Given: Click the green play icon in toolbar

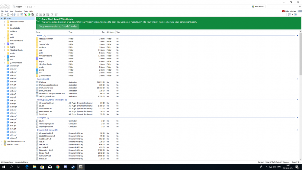Looking at the screenshot, I should pos(29,14).
